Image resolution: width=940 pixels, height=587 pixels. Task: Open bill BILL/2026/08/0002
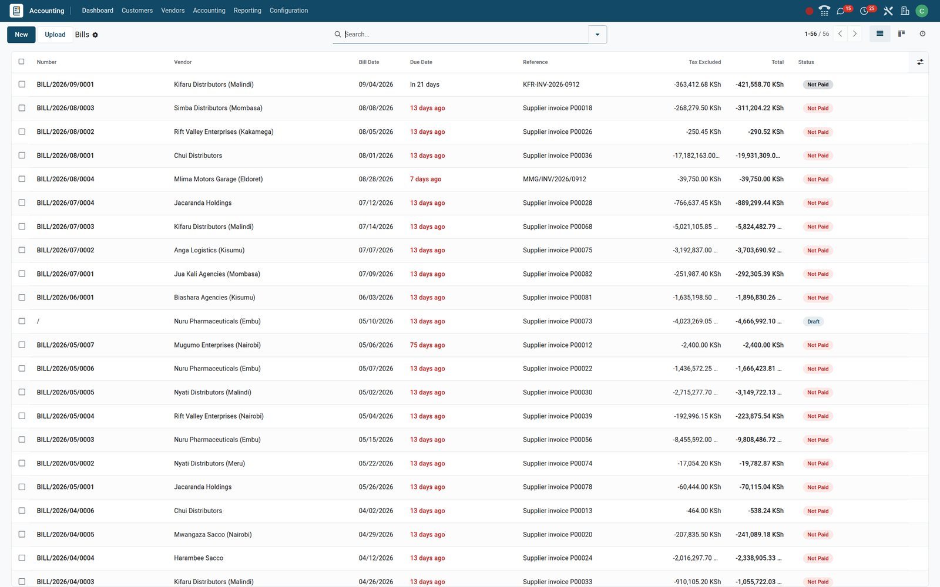coord(65,132)
